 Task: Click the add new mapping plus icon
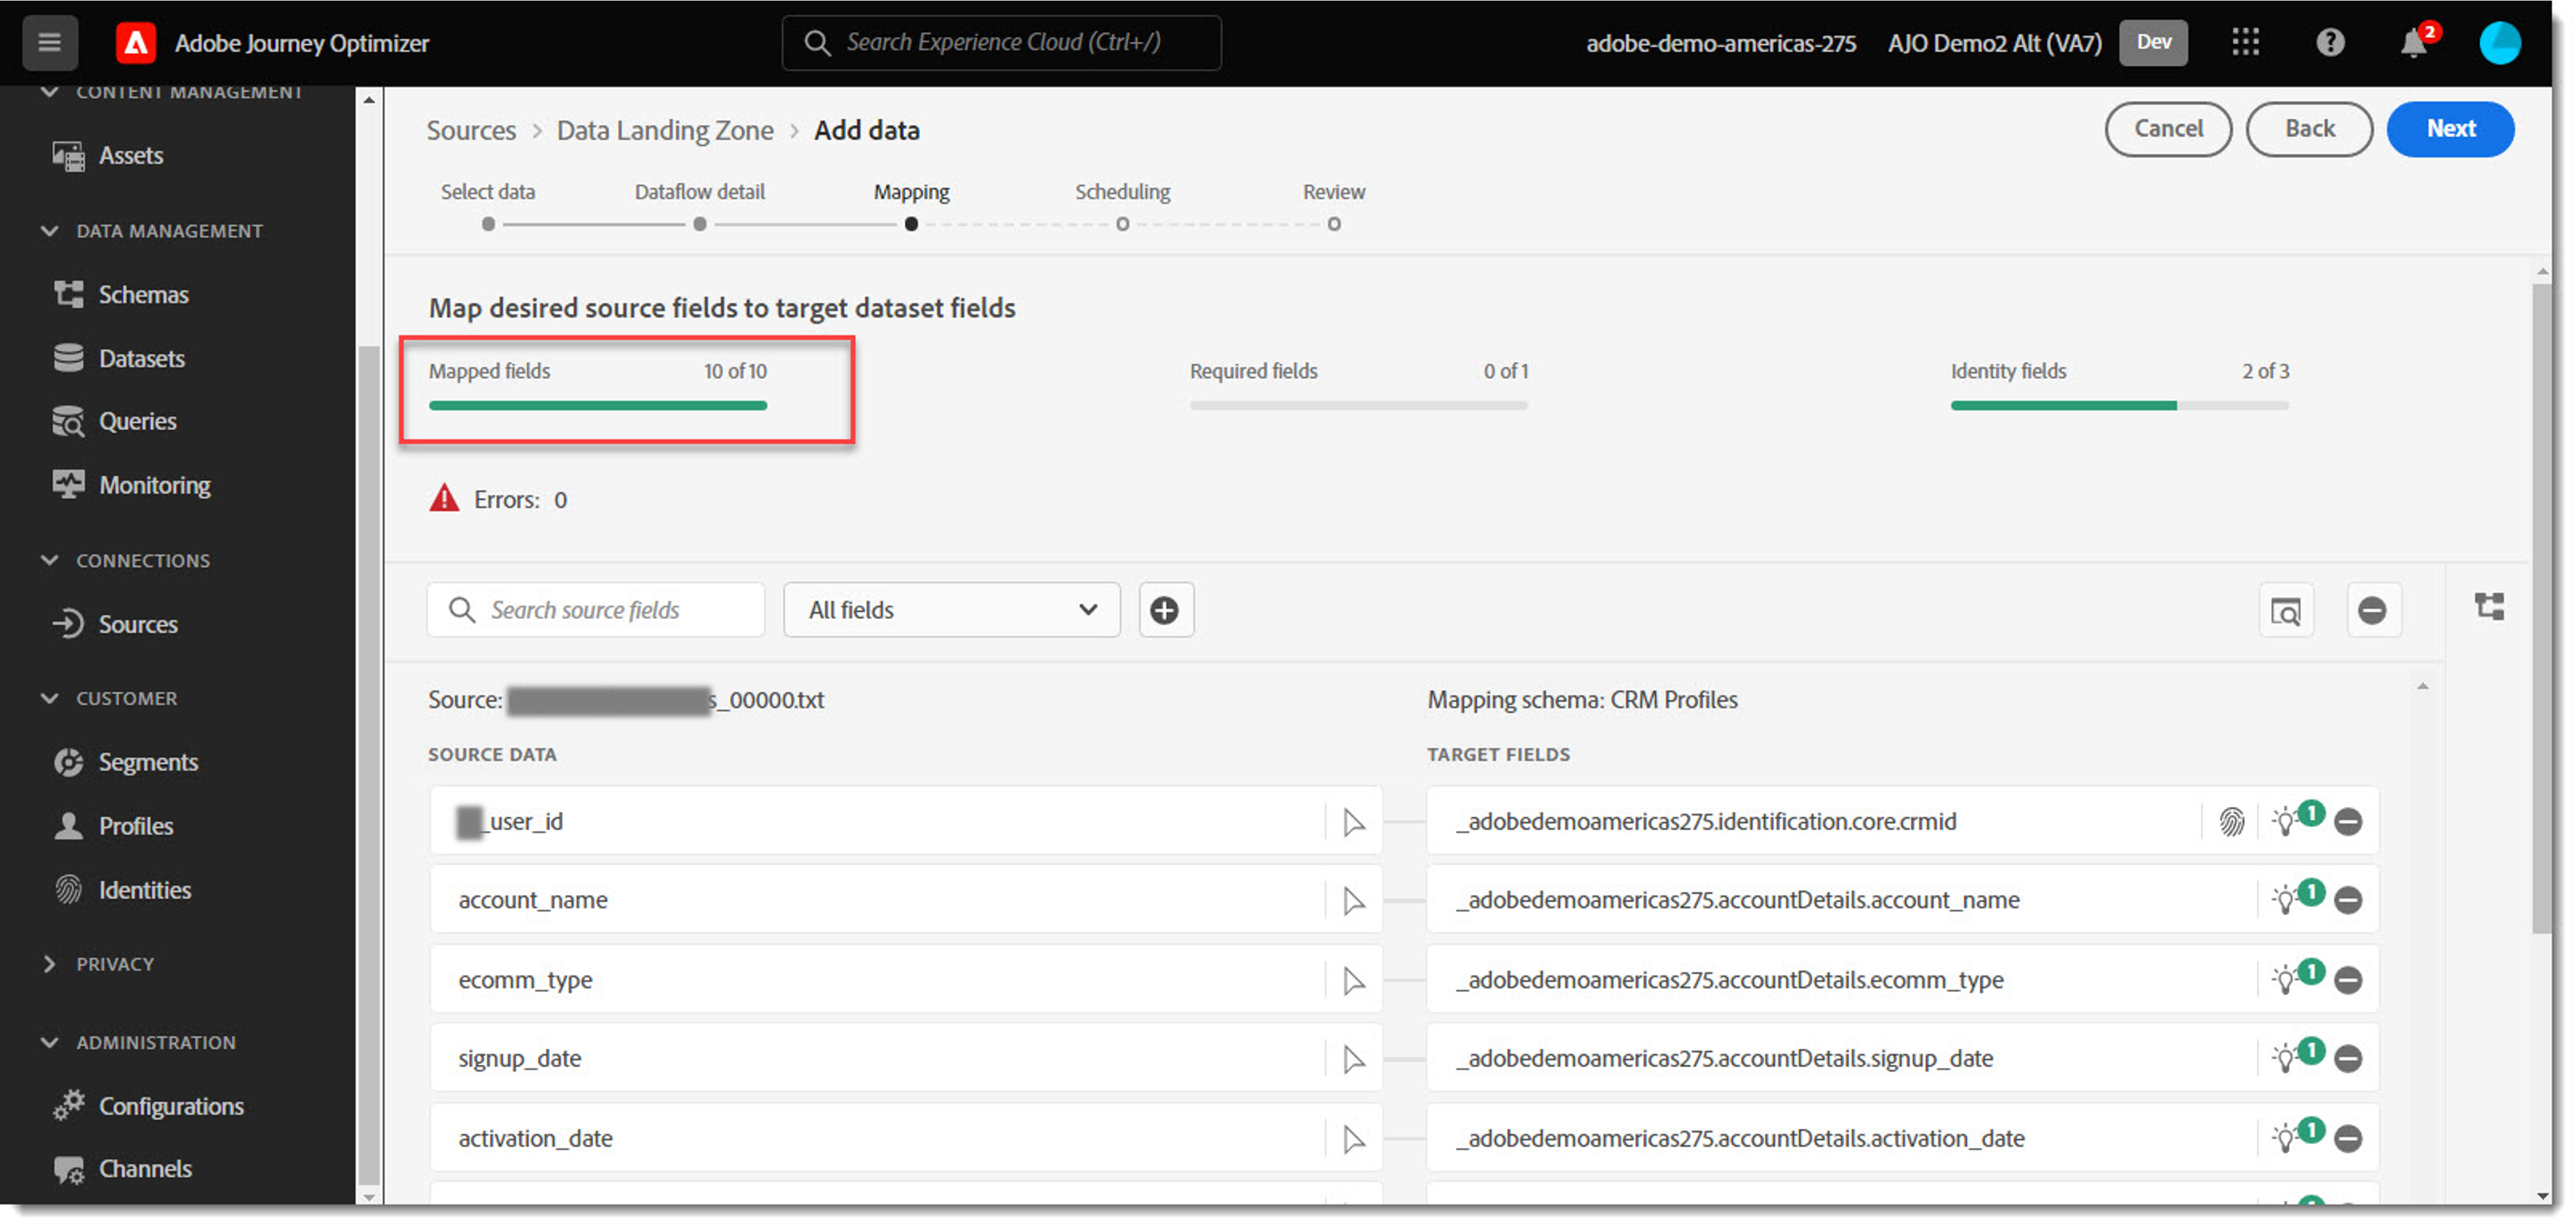pos(1165,611)
